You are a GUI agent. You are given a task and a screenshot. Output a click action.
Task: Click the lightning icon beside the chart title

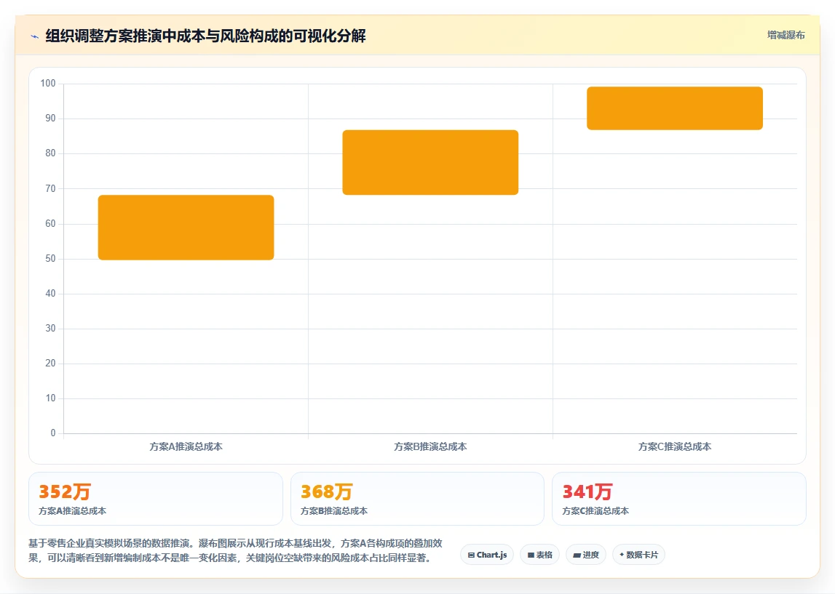(x=35, y=36)
